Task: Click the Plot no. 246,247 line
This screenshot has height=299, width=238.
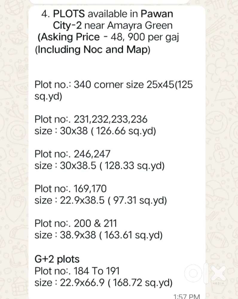Action: 73,154
